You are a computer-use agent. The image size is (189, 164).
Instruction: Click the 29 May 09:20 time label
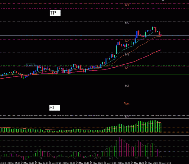coord(96,163)
